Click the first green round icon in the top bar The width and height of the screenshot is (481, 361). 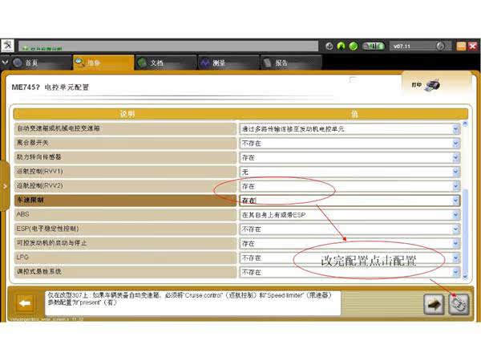click(x=342, y=46)
